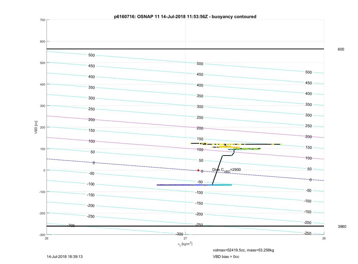Click the green data point cluster

click(245, 149)
